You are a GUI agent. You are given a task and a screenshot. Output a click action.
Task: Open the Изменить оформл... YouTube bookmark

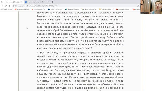[x=22, y=9]
